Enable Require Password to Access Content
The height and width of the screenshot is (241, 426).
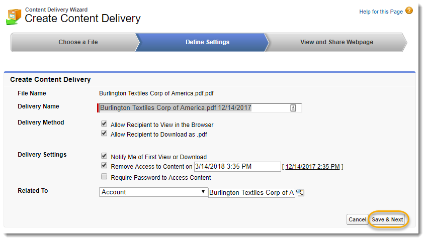(104, 177)
